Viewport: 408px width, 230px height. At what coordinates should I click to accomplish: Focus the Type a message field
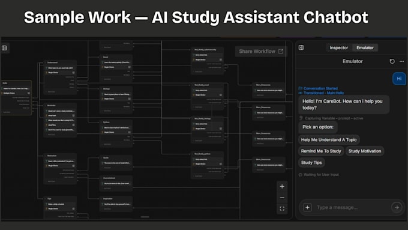coord(351,207)
